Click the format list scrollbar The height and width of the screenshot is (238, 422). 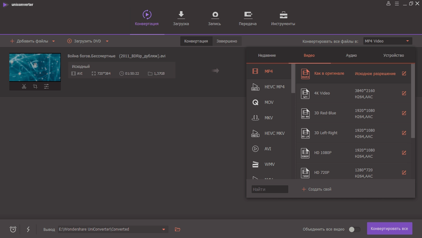293,78
